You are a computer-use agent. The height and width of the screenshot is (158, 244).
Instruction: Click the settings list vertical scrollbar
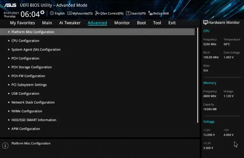198,75
